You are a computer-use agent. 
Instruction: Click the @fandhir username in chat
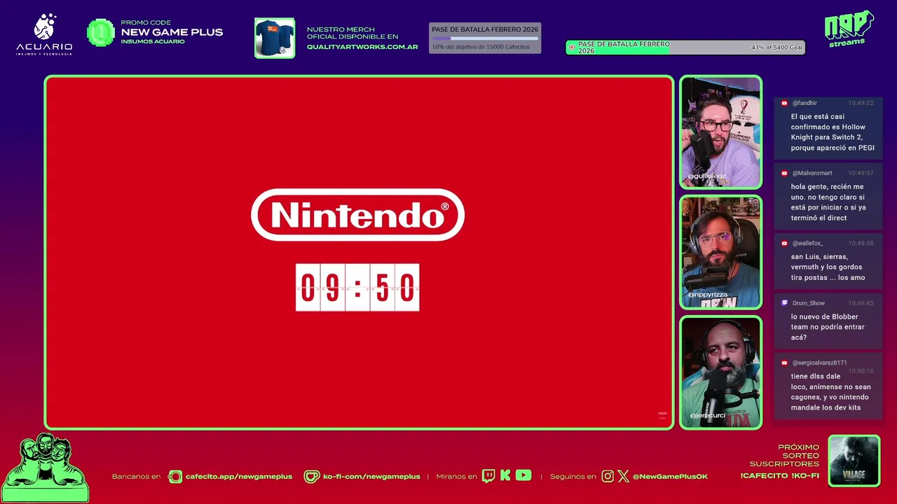click(804, 103)
